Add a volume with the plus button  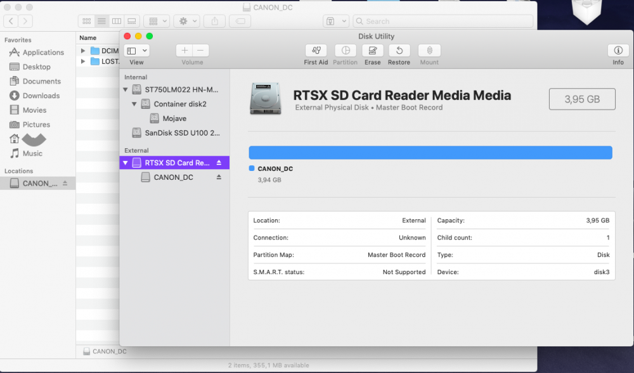click(184, 51)
